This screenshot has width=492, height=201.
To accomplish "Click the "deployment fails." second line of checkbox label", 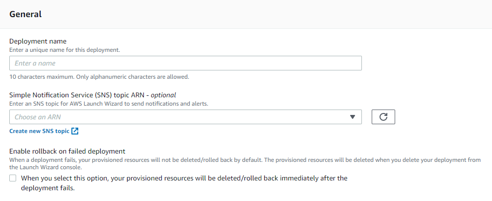I will (48, 188).
